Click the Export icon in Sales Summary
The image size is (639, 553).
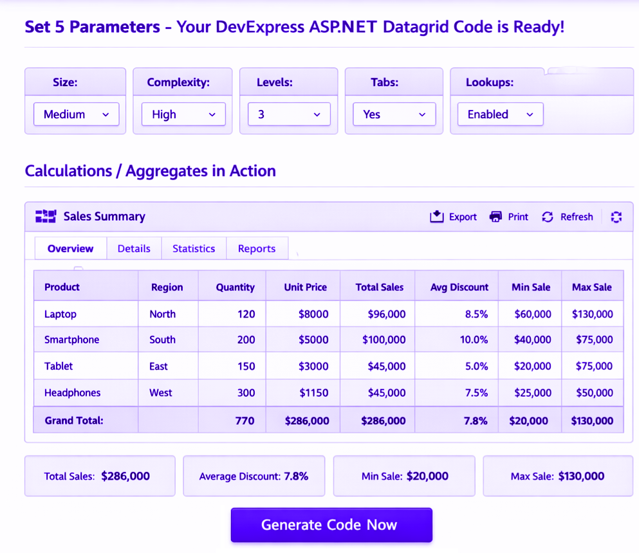tap(437, 217)
